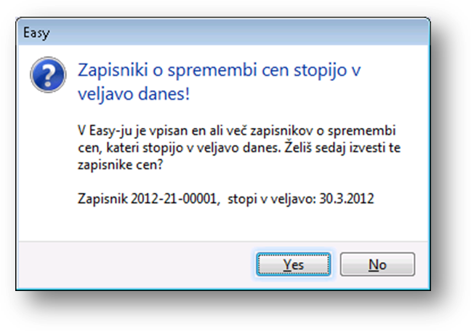Click blank footer area left of Yes
Image resolution: width=471 pixels, height=331 pixels.
(135, 265)
